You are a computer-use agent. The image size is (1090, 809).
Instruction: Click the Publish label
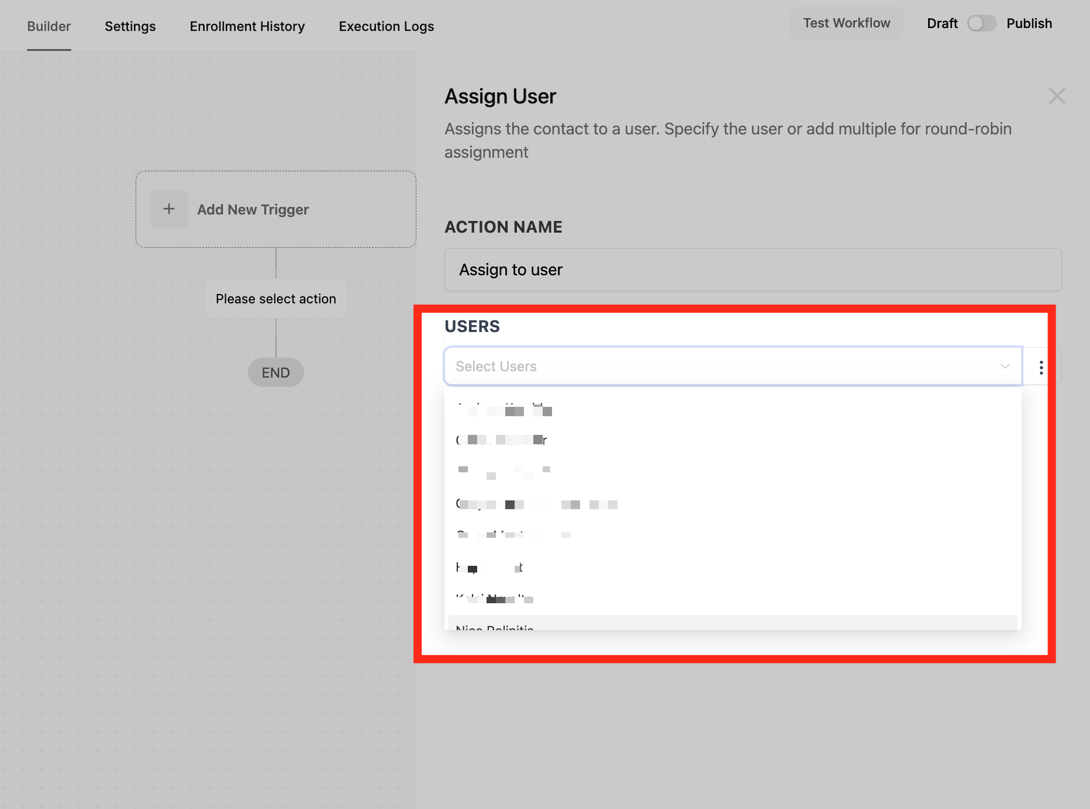(1029, 23)
